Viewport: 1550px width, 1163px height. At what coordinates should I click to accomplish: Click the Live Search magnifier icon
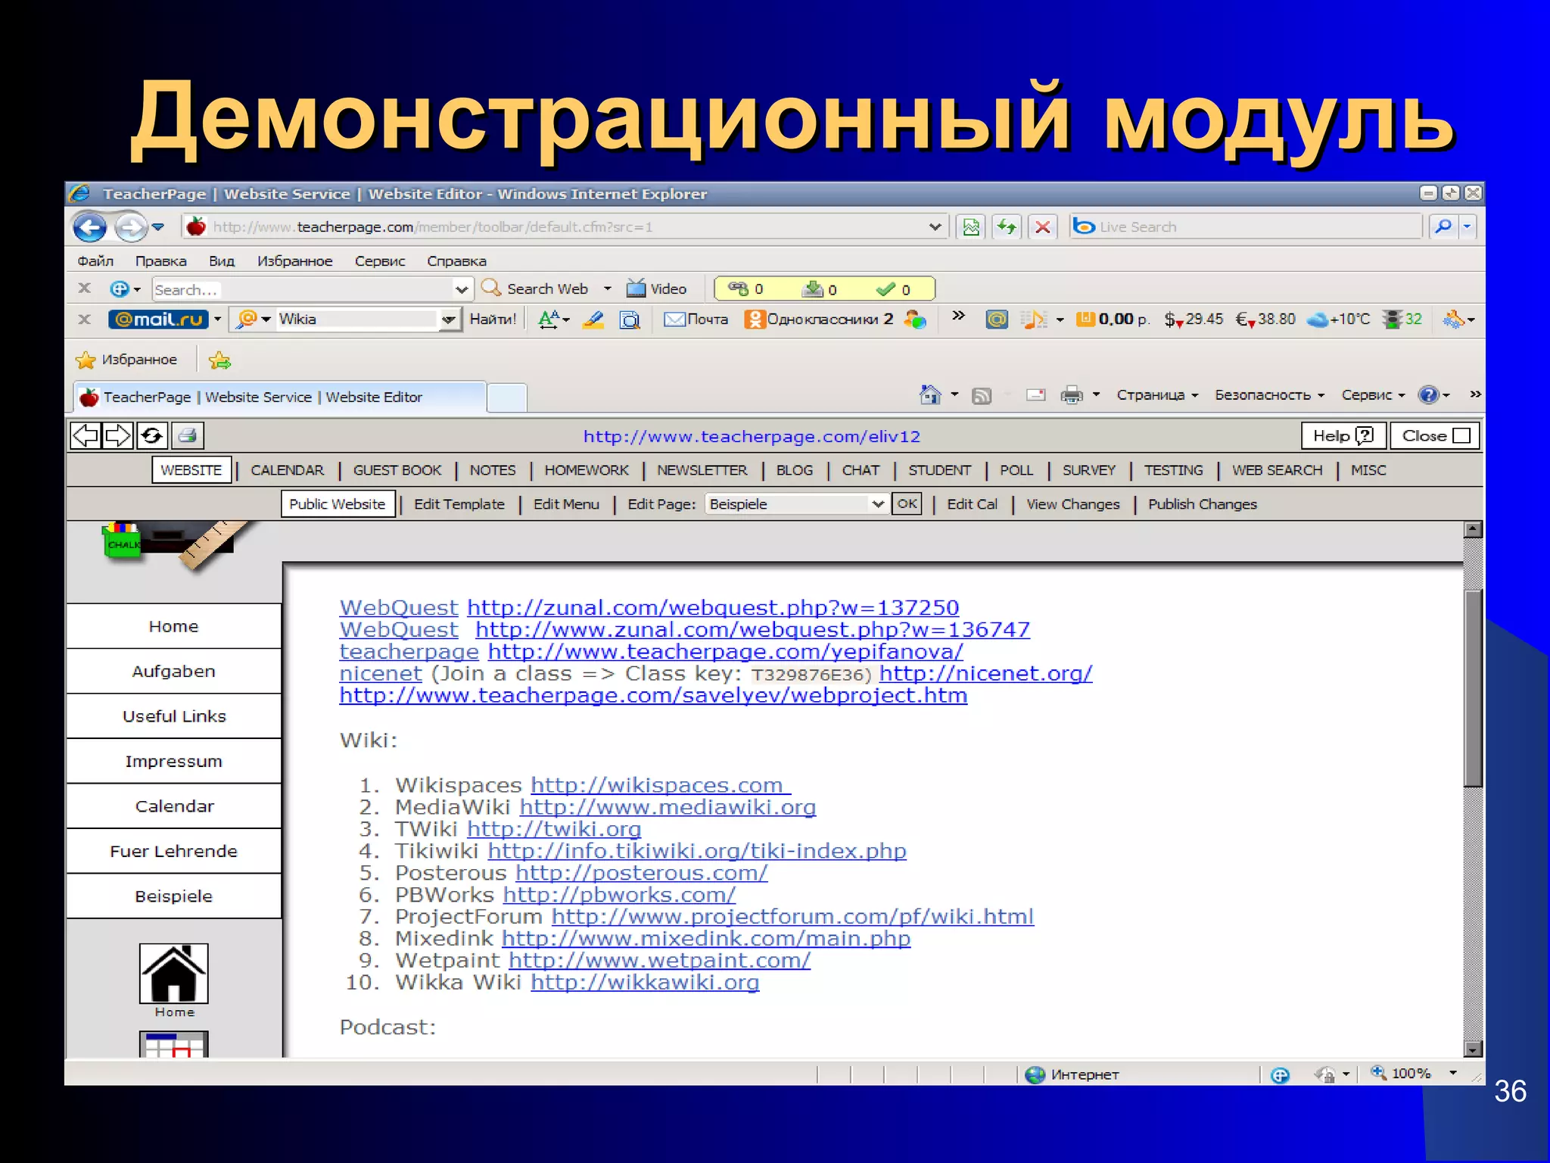click(1443, 226)
